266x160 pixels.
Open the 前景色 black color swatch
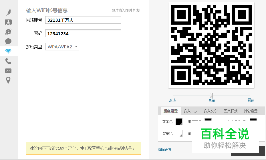click(179, 122)
